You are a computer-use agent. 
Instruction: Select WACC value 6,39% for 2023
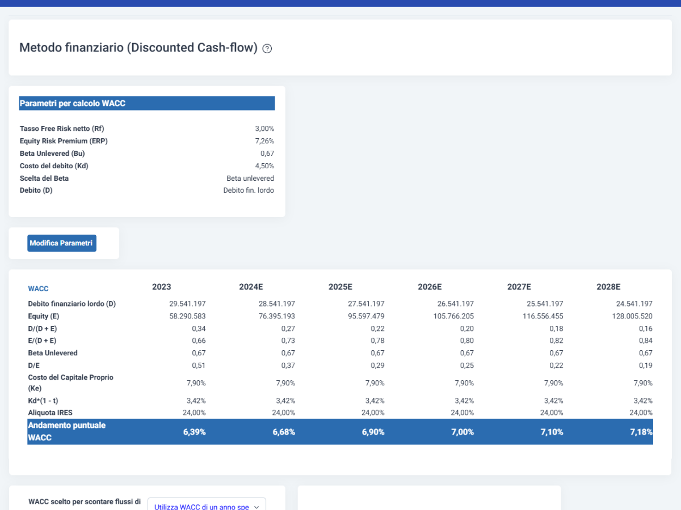coord(194,432)
